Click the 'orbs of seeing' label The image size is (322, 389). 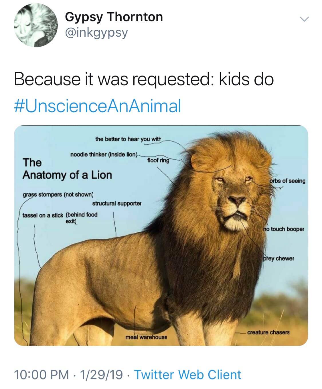287,181
